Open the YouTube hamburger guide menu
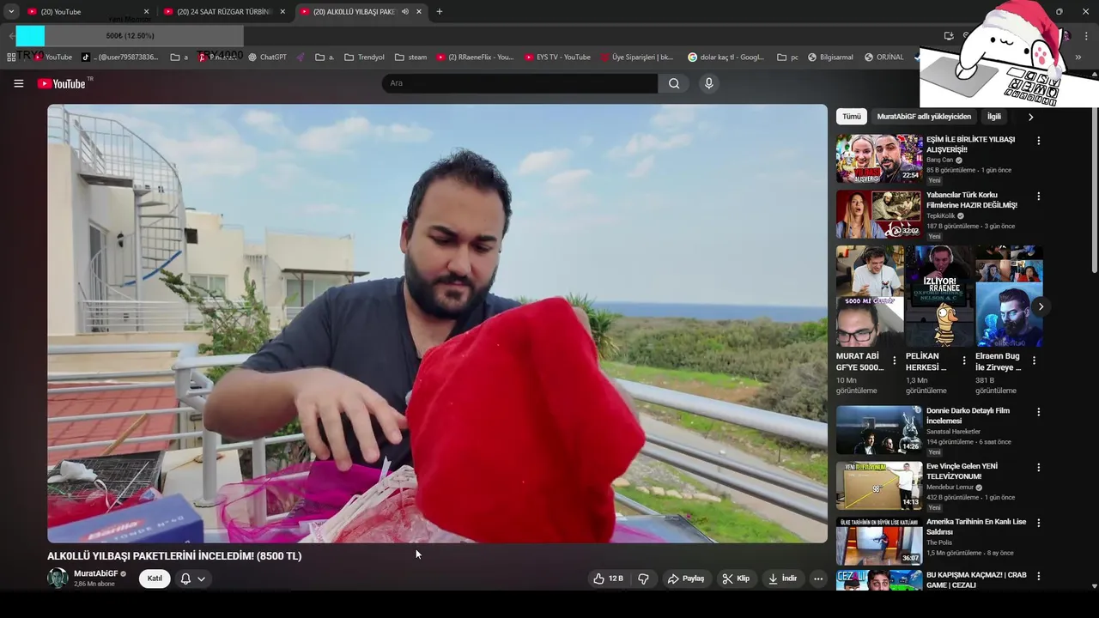The width and height of the screenshot is (1099, 618). coord(19,83)
